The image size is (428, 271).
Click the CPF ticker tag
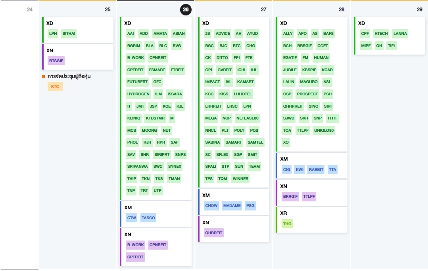click(x=365, y=34)
